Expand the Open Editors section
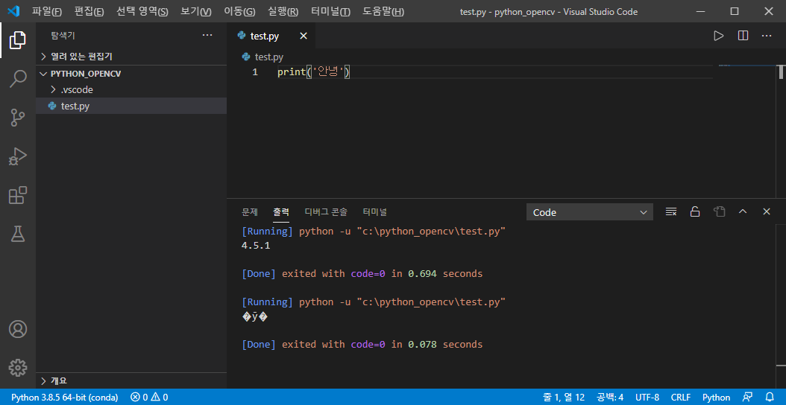 click(131, 57)
